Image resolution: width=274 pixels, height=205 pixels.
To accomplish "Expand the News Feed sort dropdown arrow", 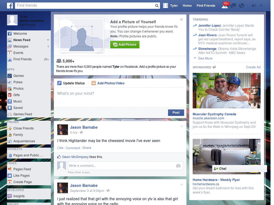I will click(48, 40).
